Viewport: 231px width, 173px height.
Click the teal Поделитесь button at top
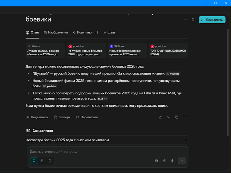pos(212,20)
